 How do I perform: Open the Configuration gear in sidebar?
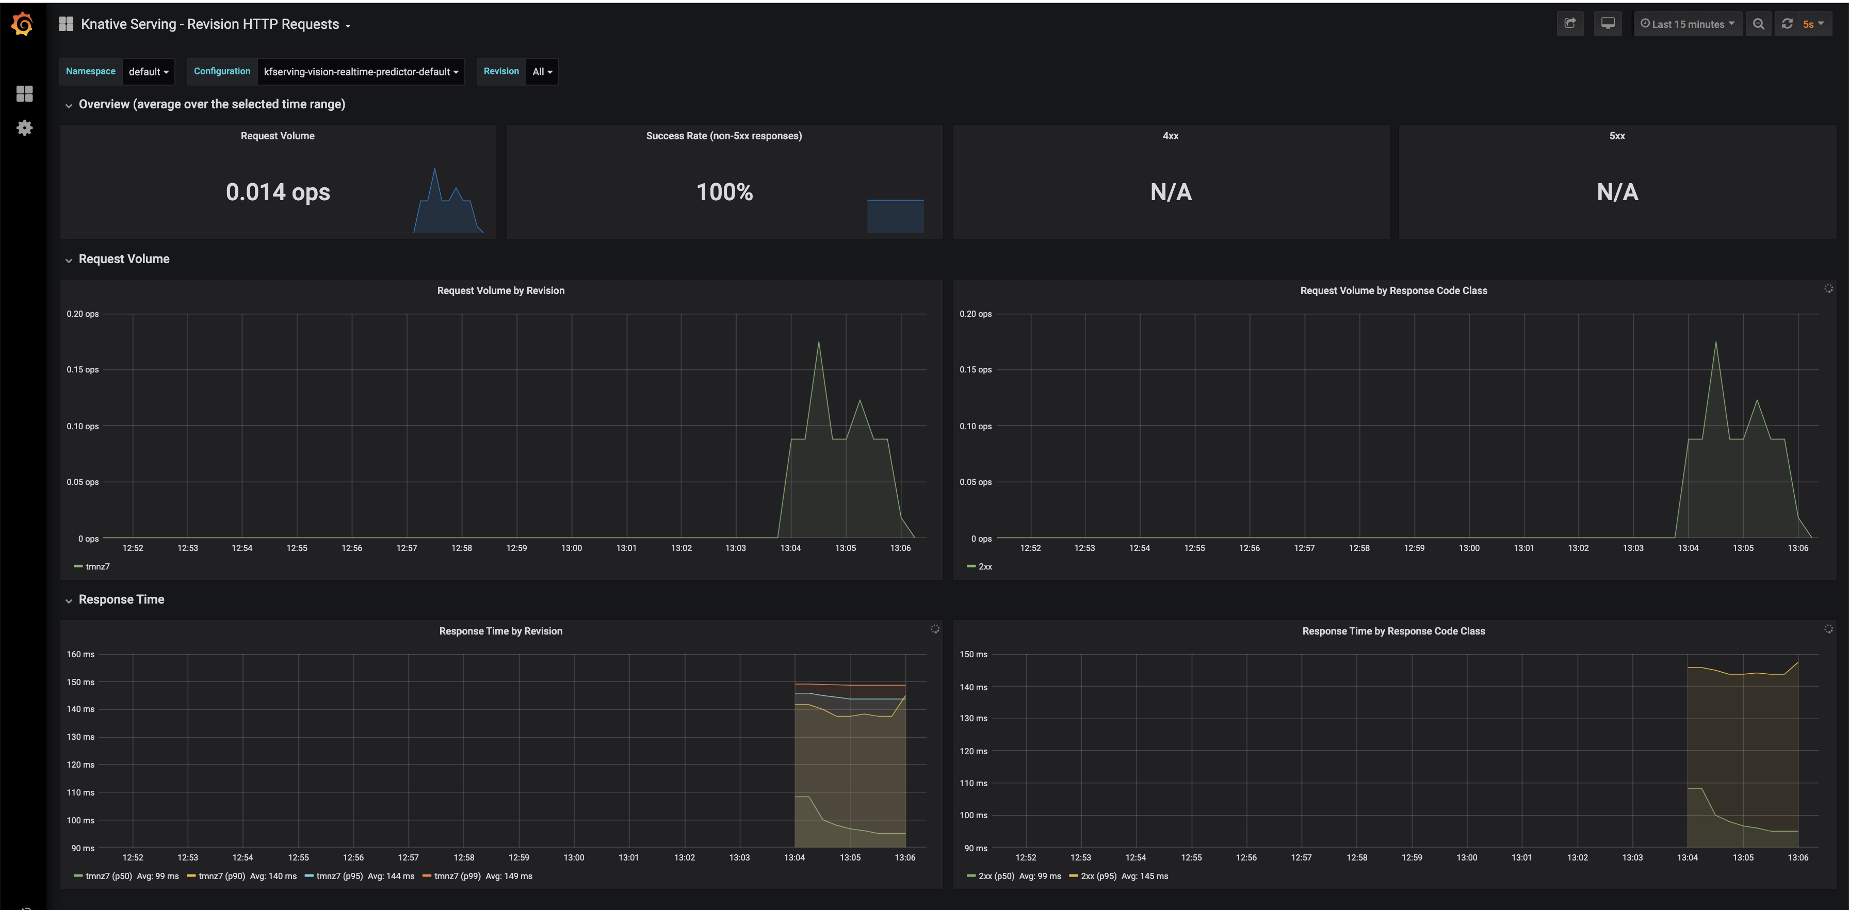click(x=24, y=128)
